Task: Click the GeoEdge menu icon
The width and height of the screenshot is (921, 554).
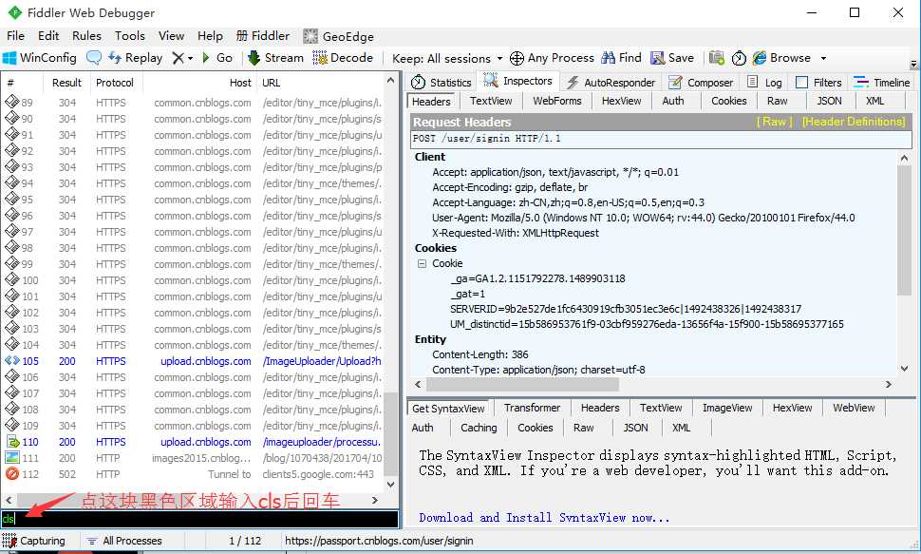Action: 310,36
